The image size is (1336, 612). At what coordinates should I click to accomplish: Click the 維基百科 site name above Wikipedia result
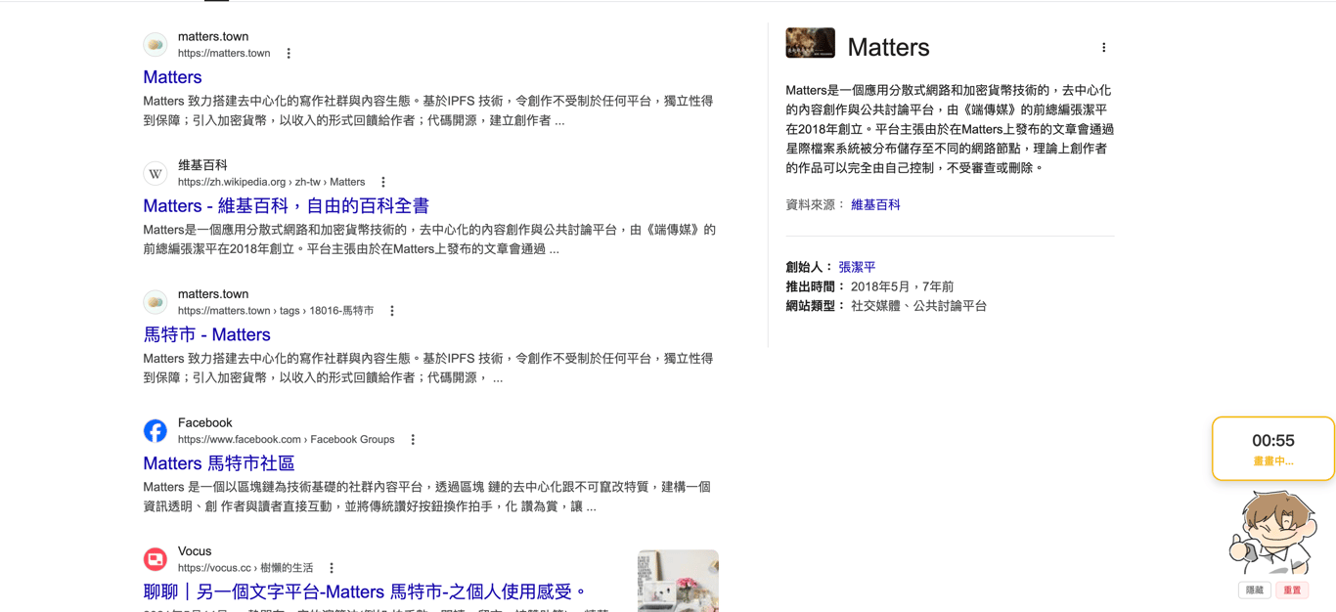(x=202, y=165)
